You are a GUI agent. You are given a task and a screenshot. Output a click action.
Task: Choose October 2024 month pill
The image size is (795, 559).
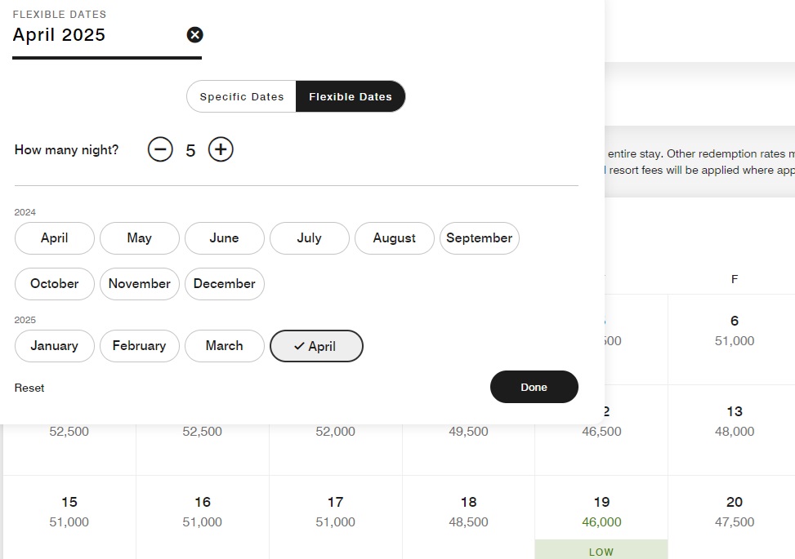[55, 284]
